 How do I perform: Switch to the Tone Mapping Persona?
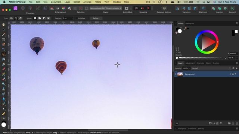[38, 8]
